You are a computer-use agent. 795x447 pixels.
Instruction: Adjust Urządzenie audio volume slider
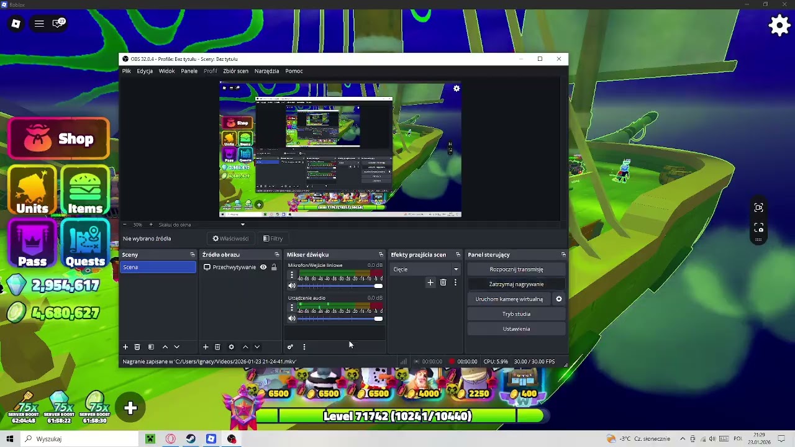pyautogui.click(x=340, y=319)
